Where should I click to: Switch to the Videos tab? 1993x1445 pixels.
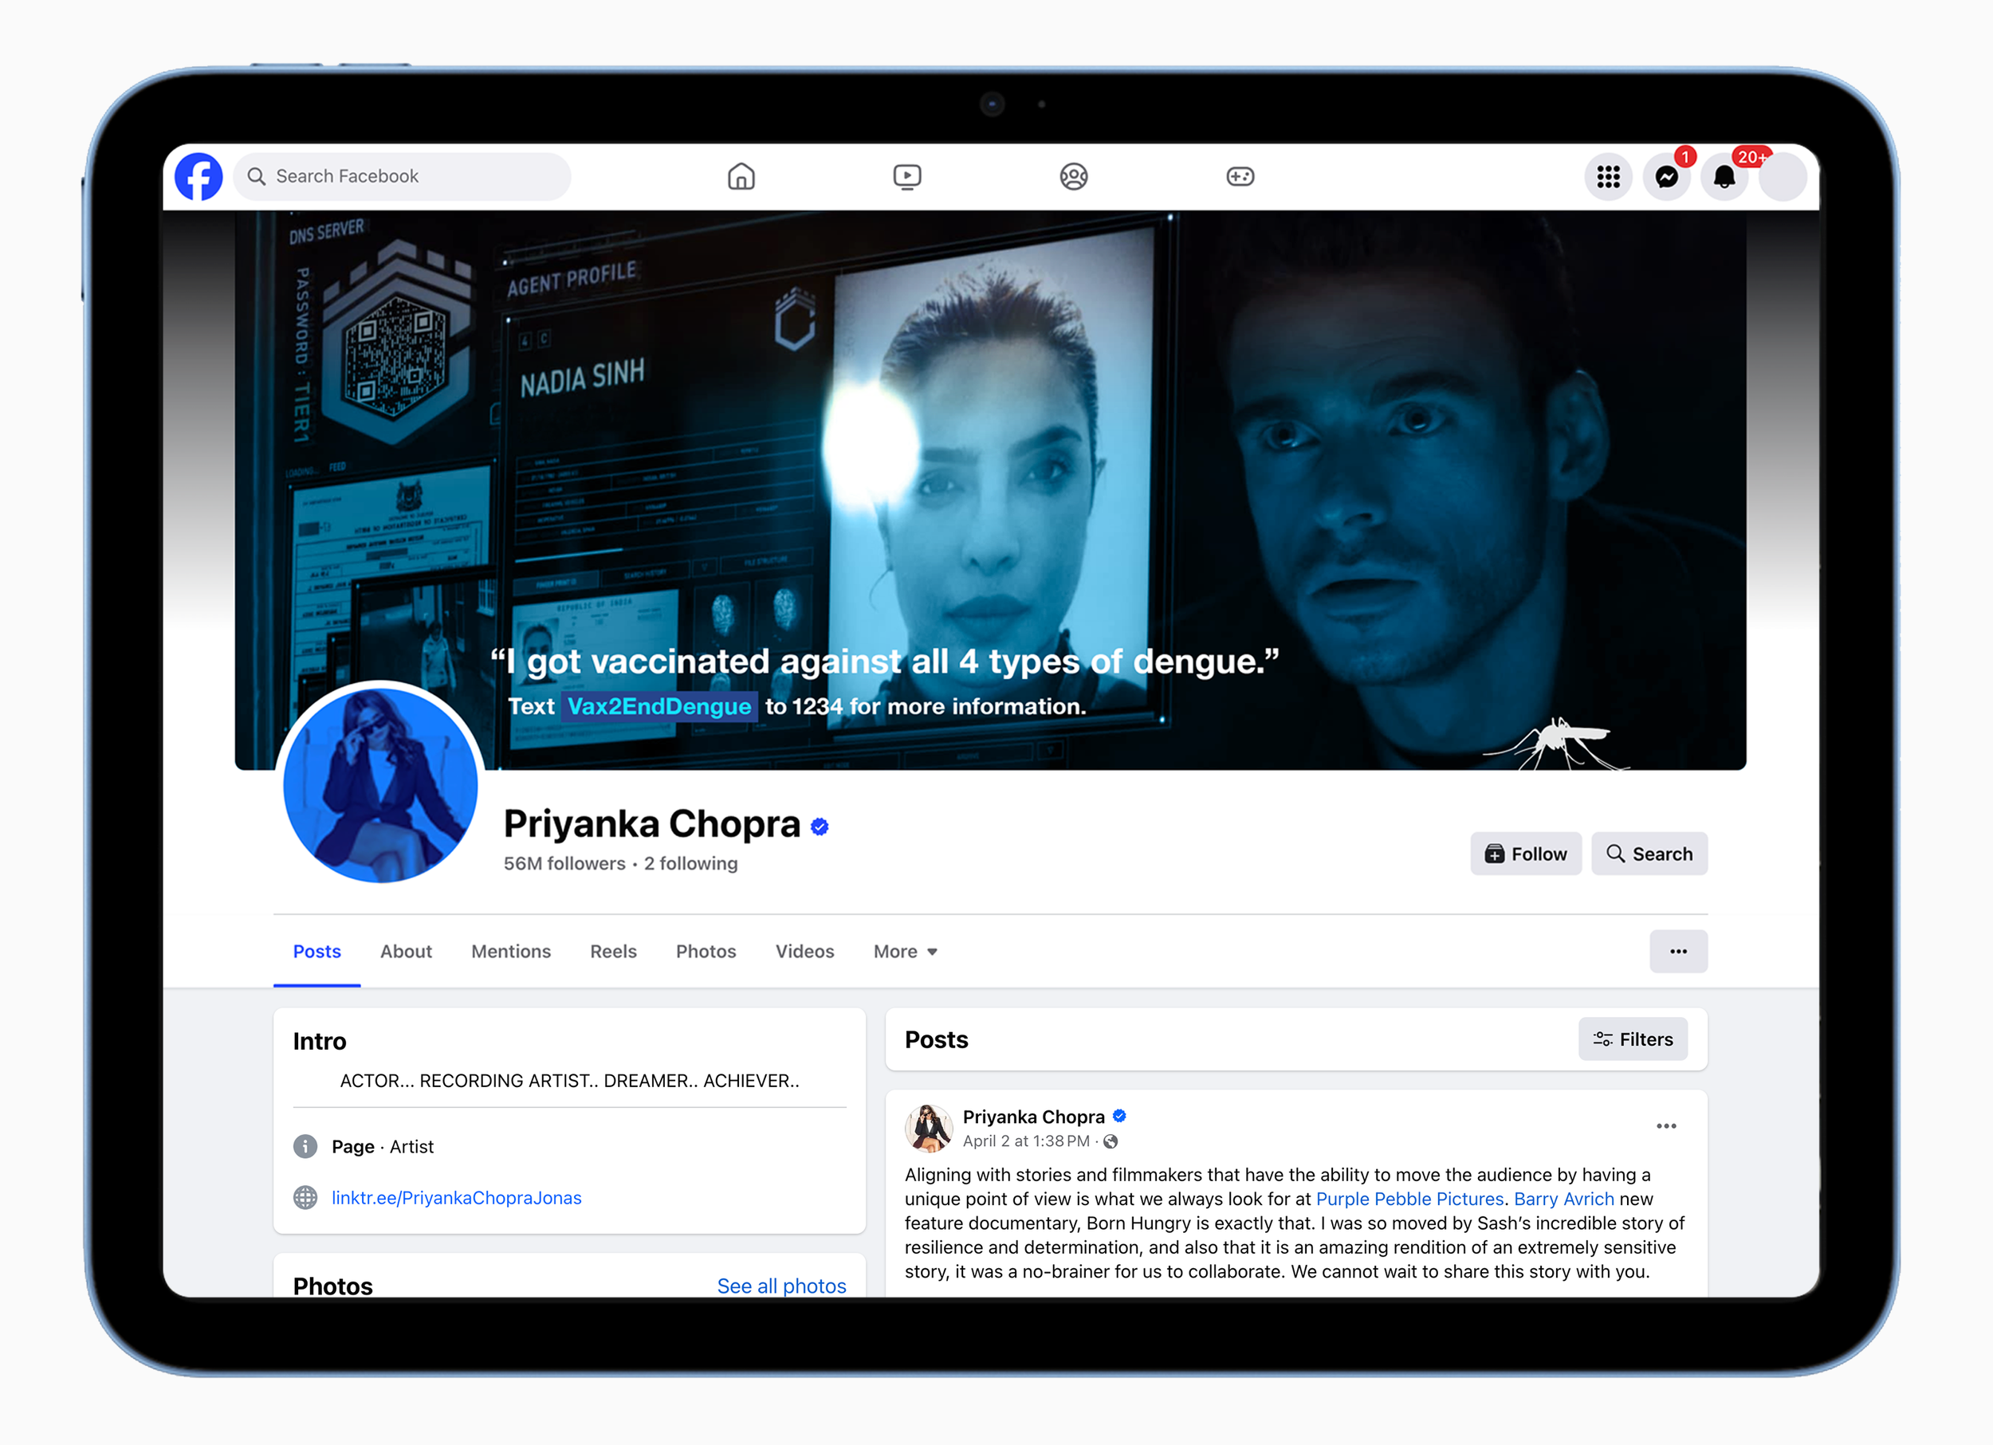(x=805, y=952)
